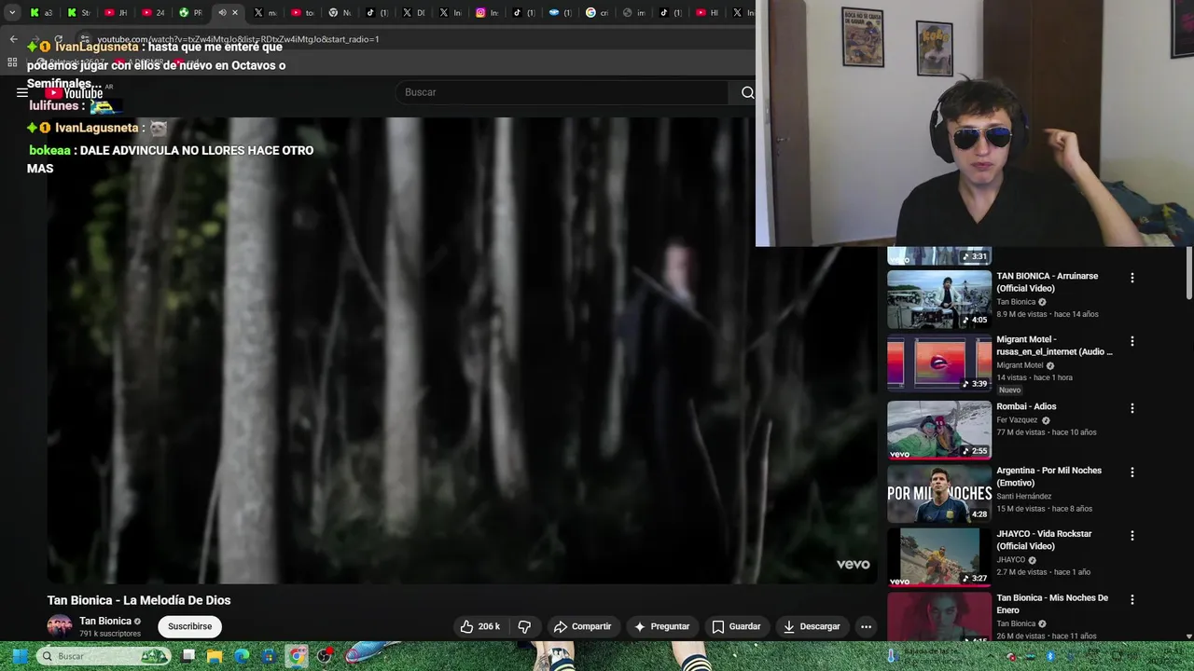Open JHAYCO - Vida Rockstar thumbnail

(938, 557)
